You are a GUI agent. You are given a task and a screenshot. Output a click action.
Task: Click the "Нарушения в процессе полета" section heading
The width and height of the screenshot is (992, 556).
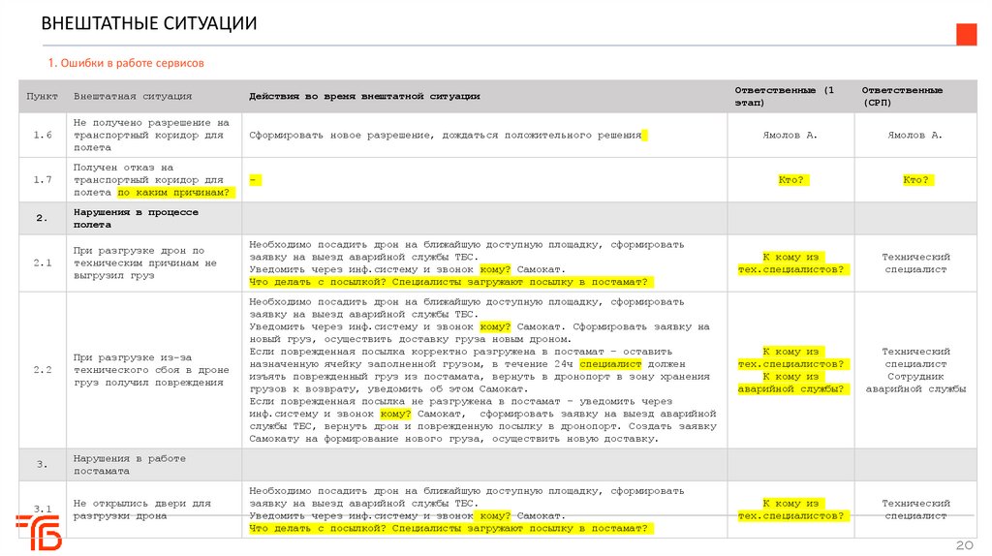pos(136,218)
